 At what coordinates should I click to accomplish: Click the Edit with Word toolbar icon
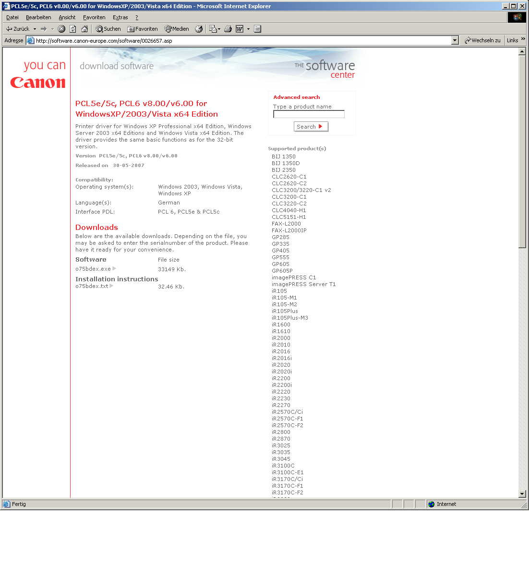coord(240,29)
